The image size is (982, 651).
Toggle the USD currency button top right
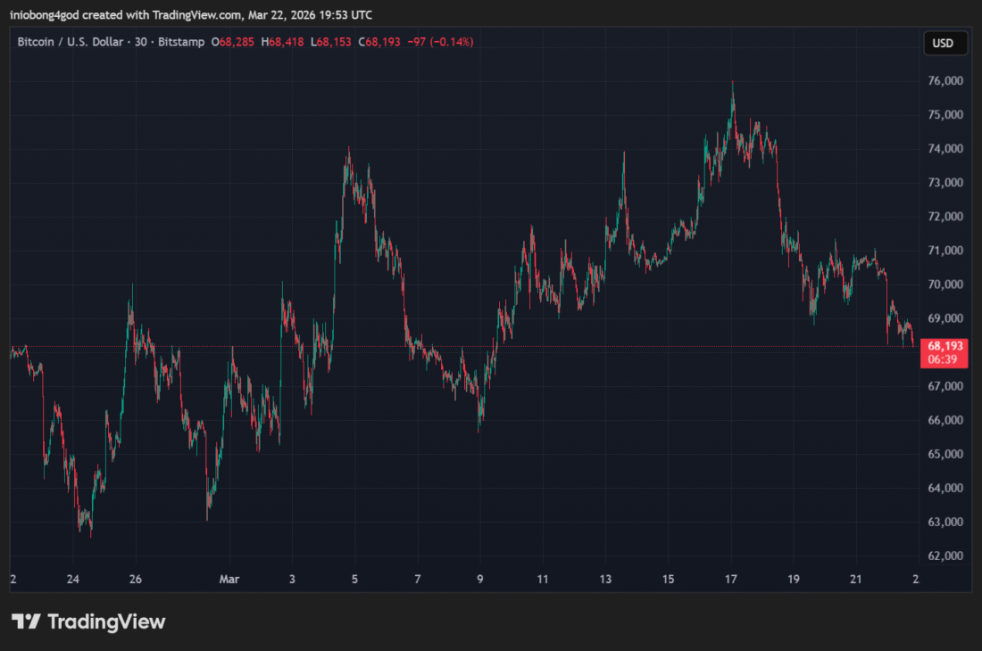click(945, 42)
